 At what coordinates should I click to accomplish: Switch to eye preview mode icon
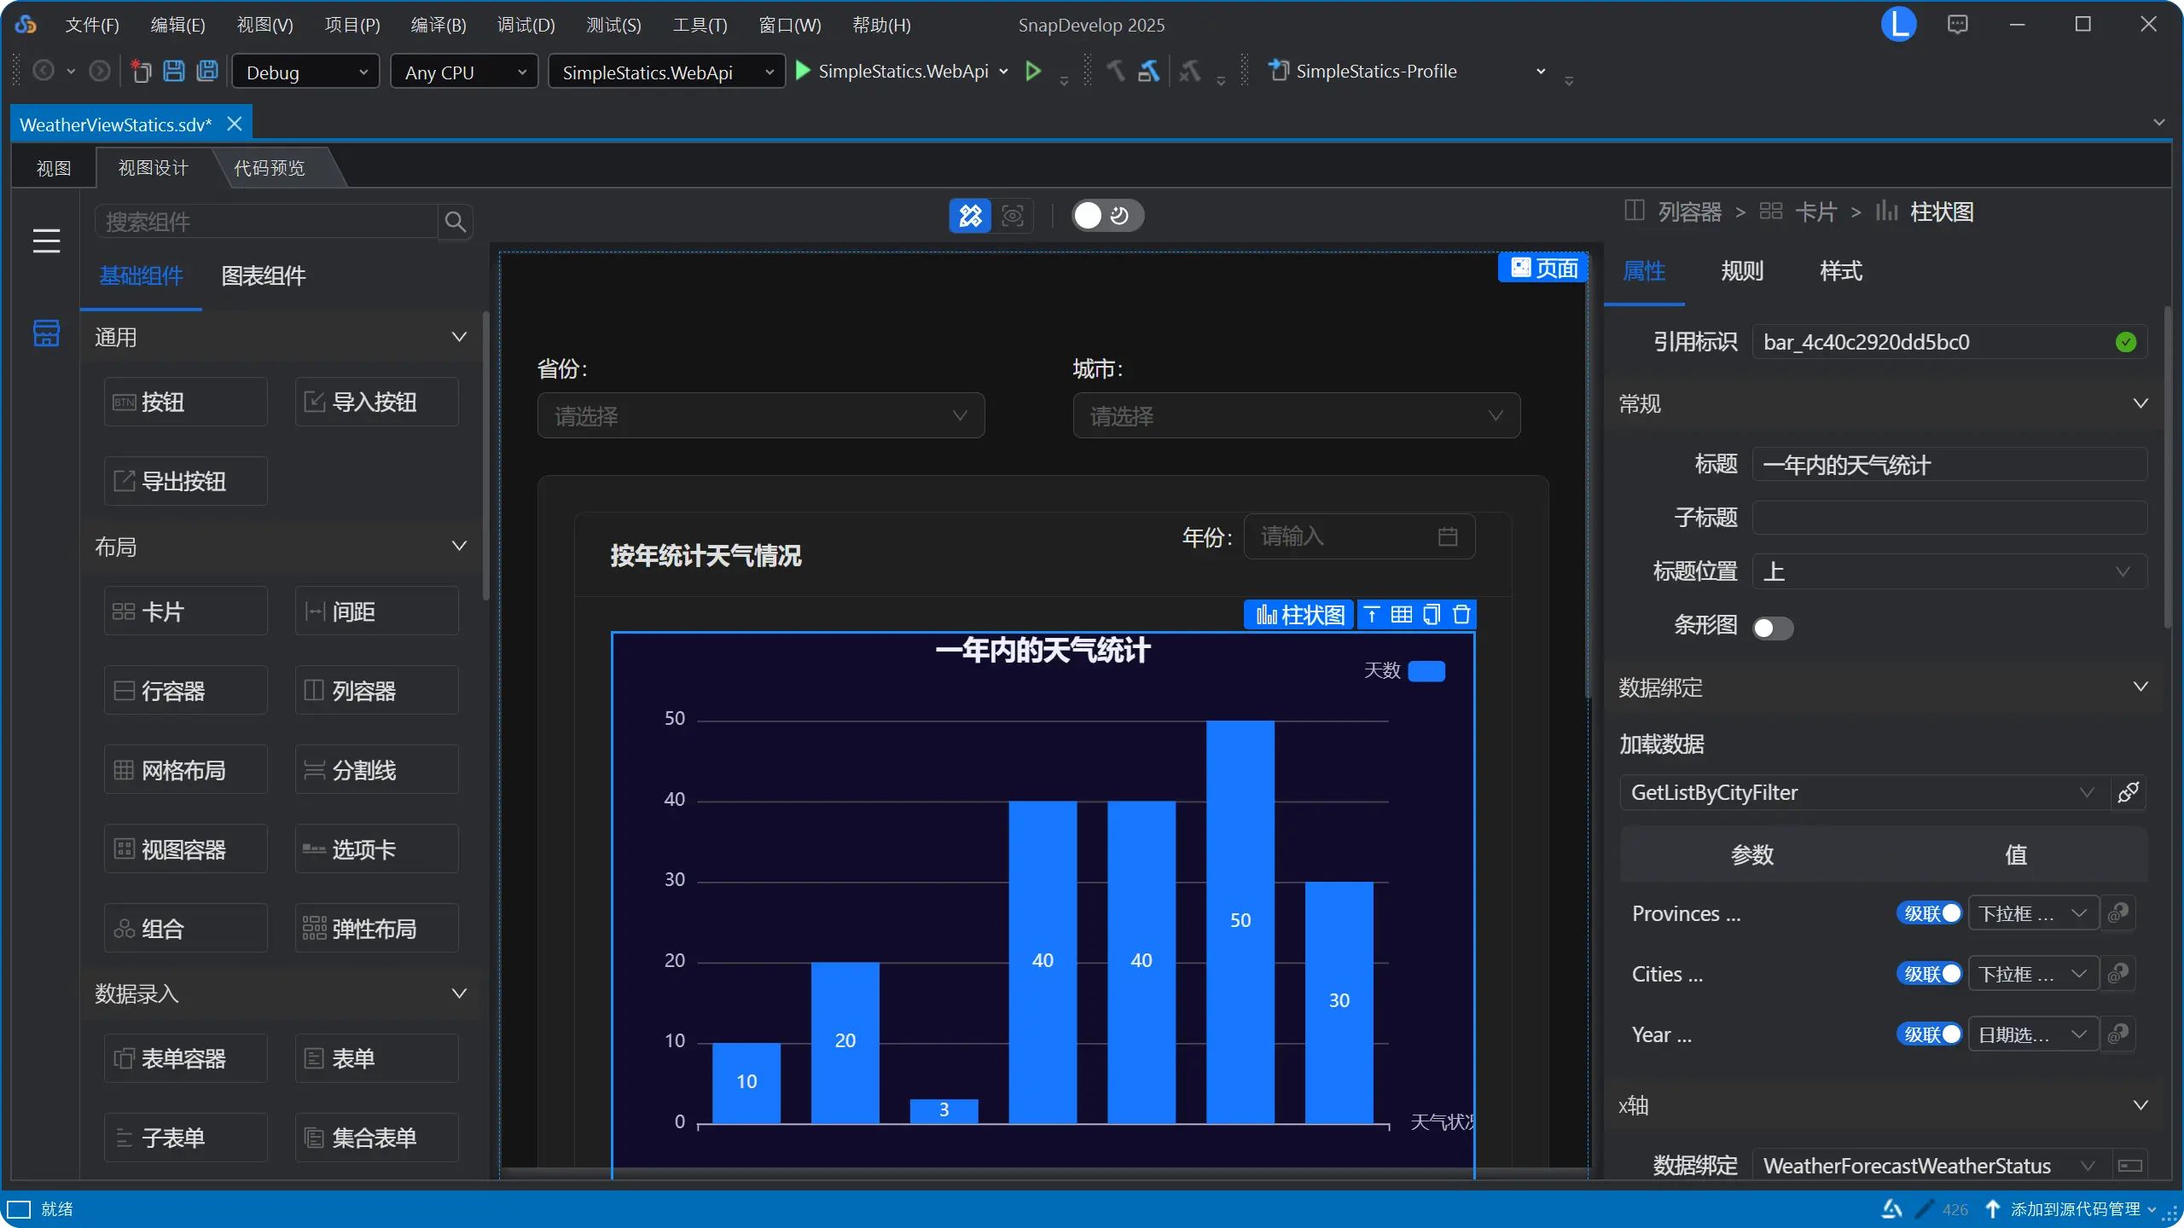click(x=1014, y=216)
